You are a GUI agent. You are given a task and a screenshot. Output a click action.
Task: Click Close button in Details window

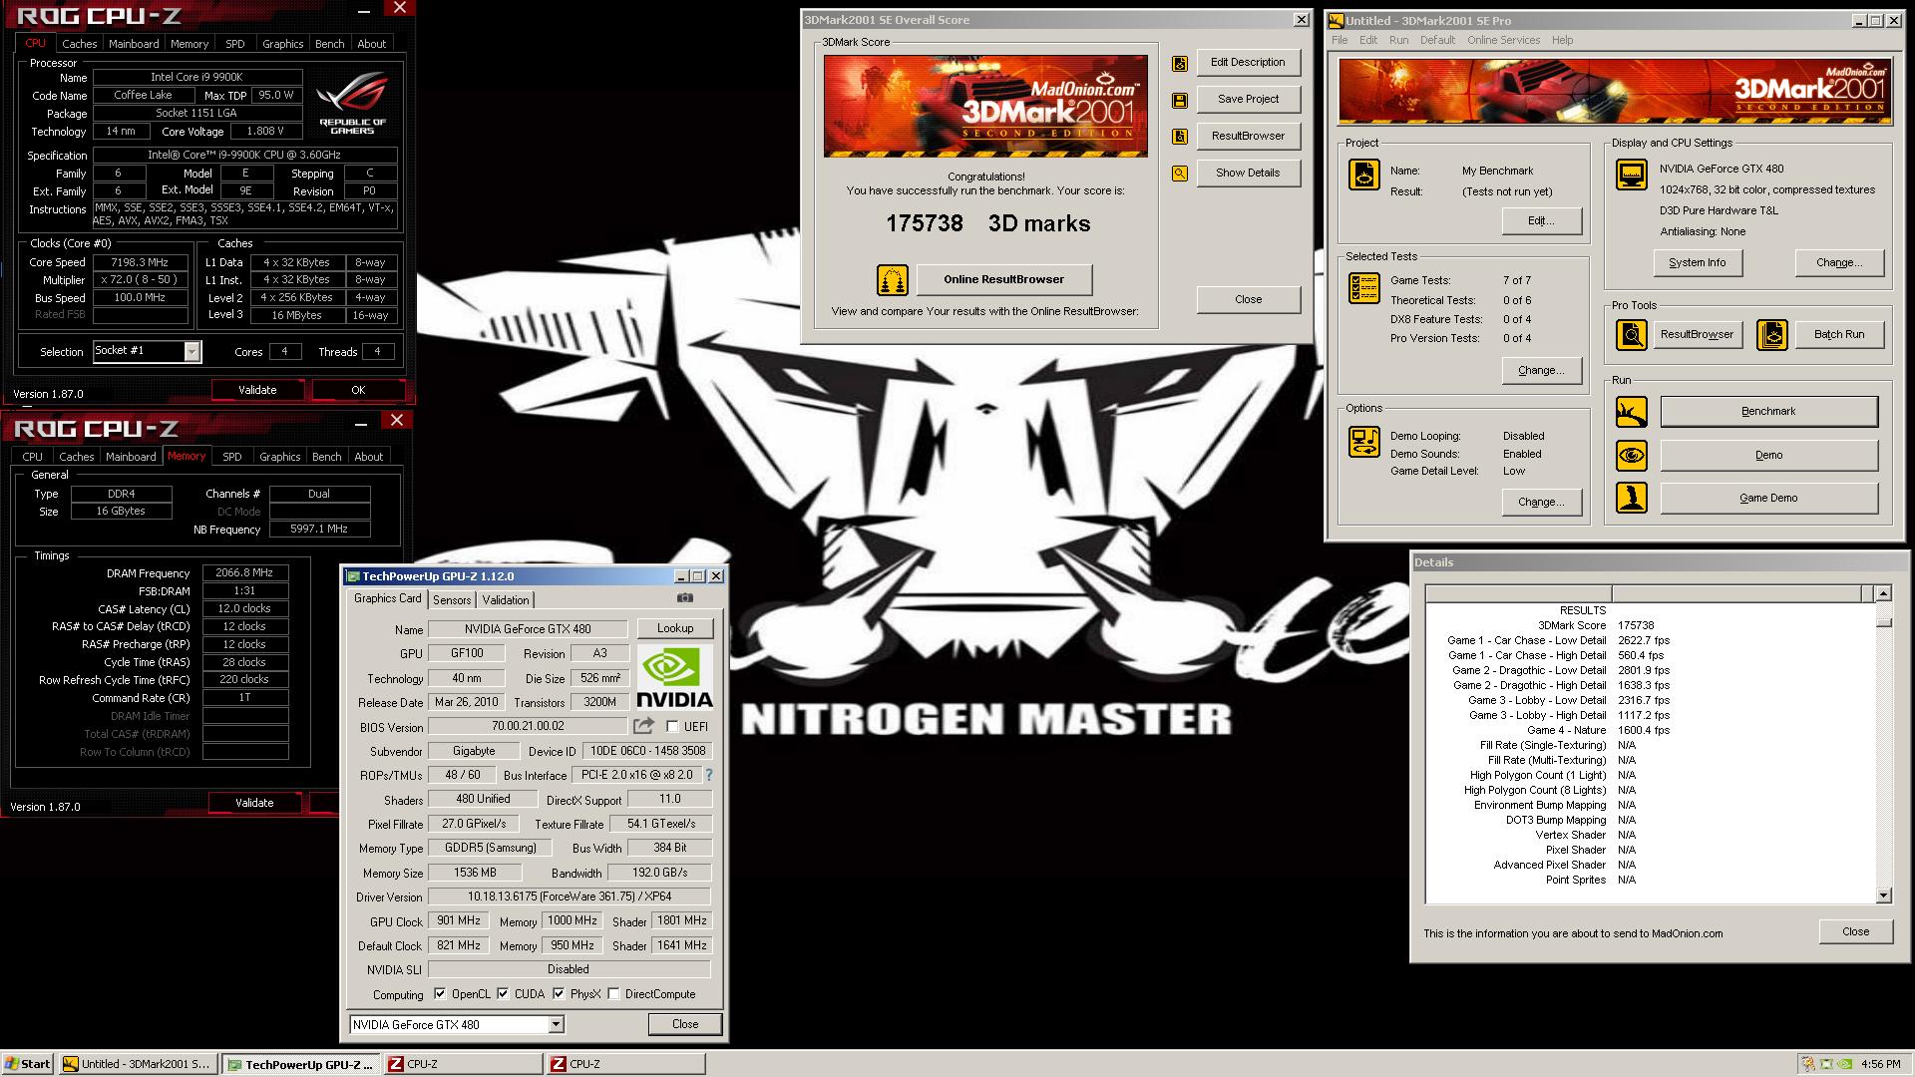click(x=1855, y=931)
